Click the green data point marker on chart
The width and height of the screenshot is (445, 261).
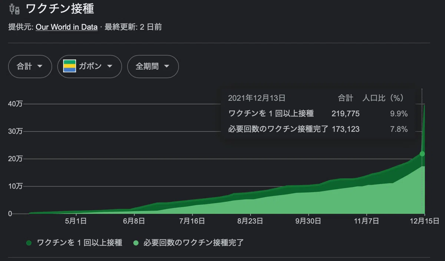pos(422,154)
